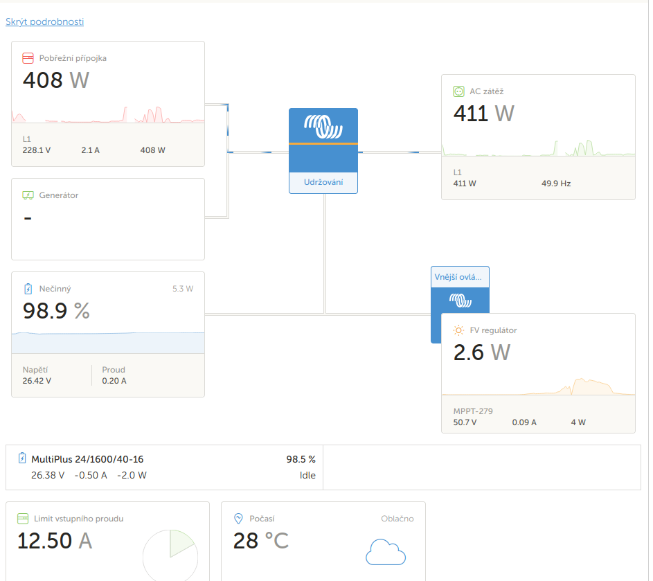Click the battery icon next to Nečinný
This screenshot has height=581, width=653.
(x=28, y=289)
